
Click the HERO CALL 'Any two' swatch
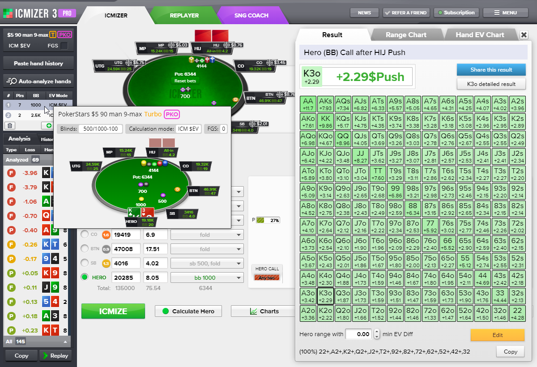tap(267, 277)
